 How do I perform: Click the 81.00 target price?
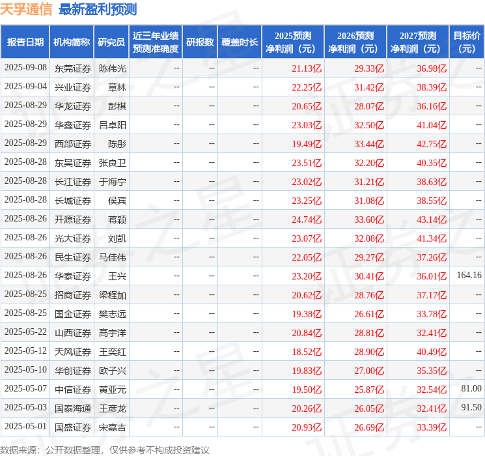click(471, 388)
